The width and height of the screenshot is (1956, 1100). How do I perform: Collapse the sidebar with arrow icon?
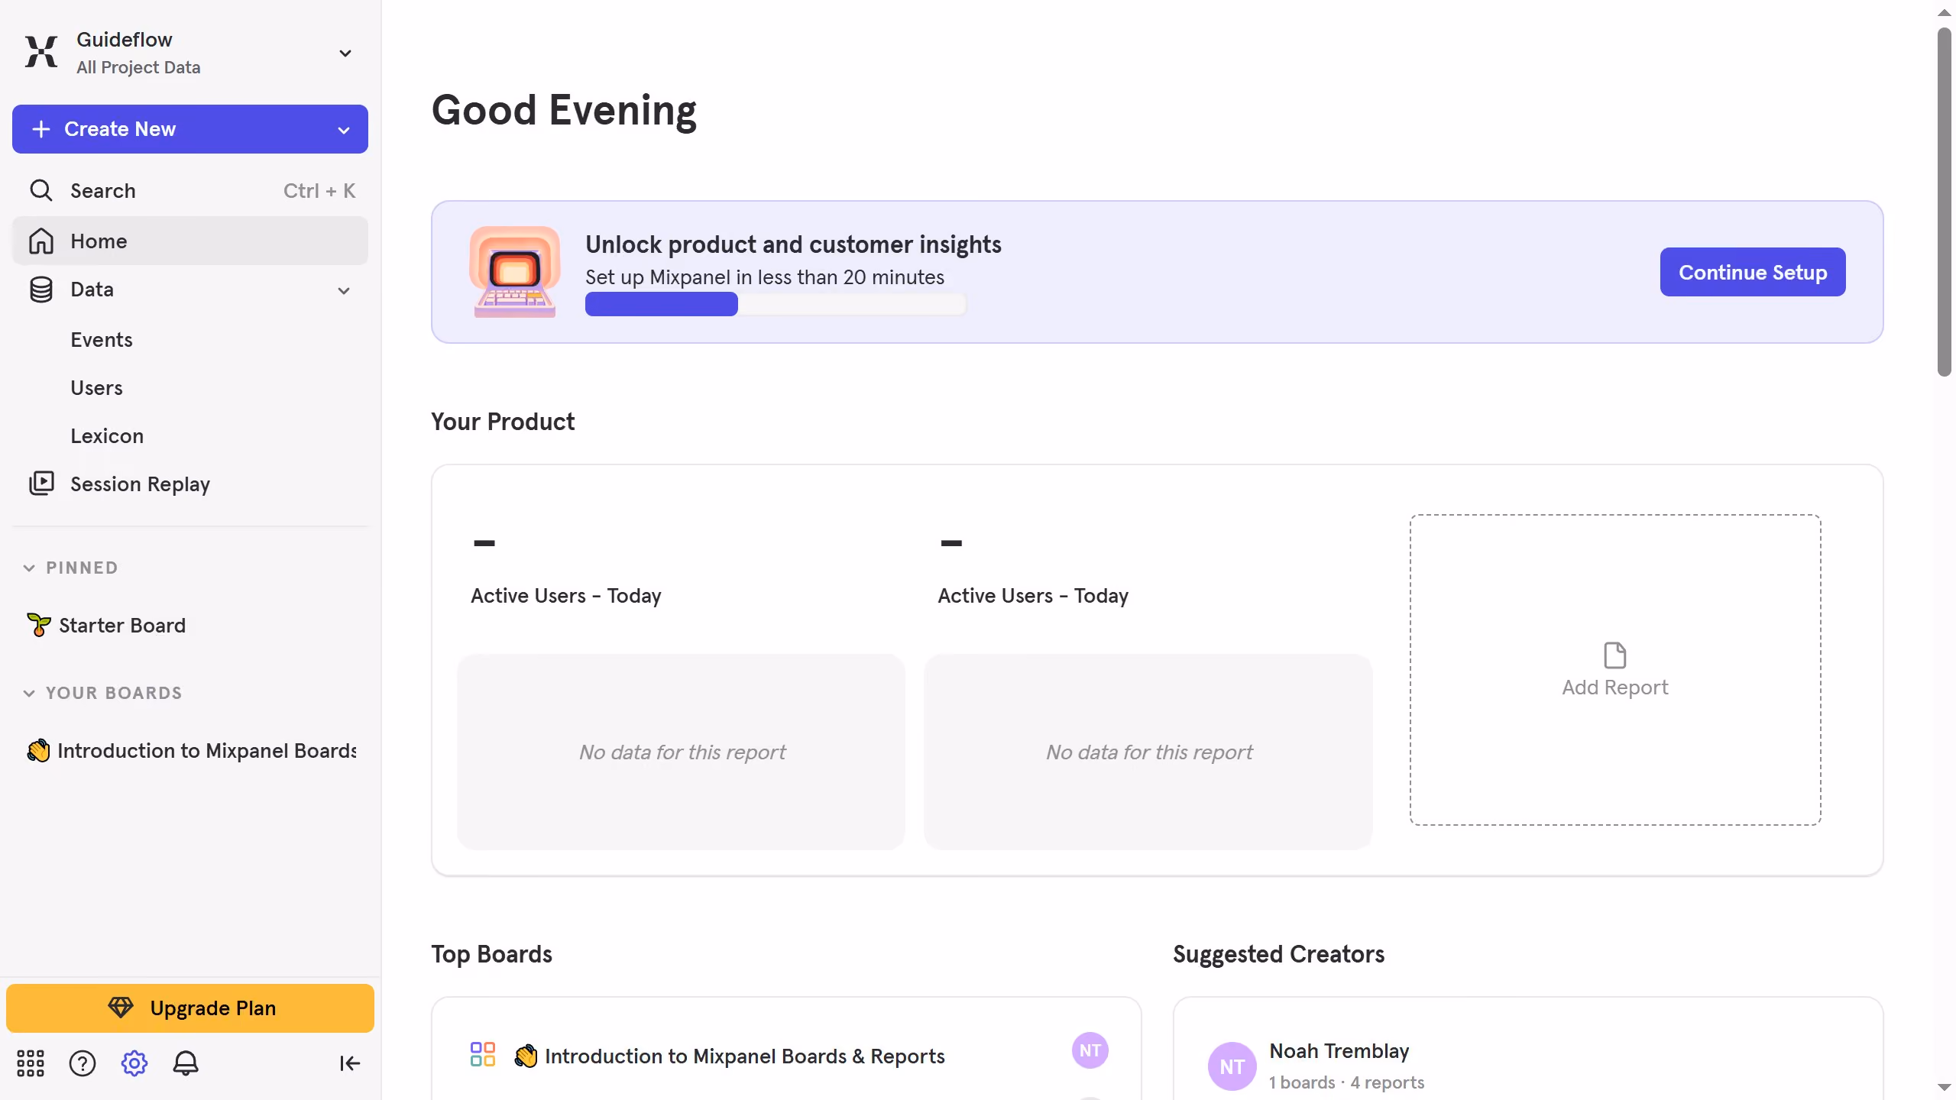350,1063
